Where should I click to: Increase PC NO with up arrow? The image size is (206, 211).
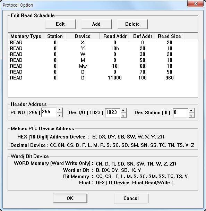click(60, 110)
